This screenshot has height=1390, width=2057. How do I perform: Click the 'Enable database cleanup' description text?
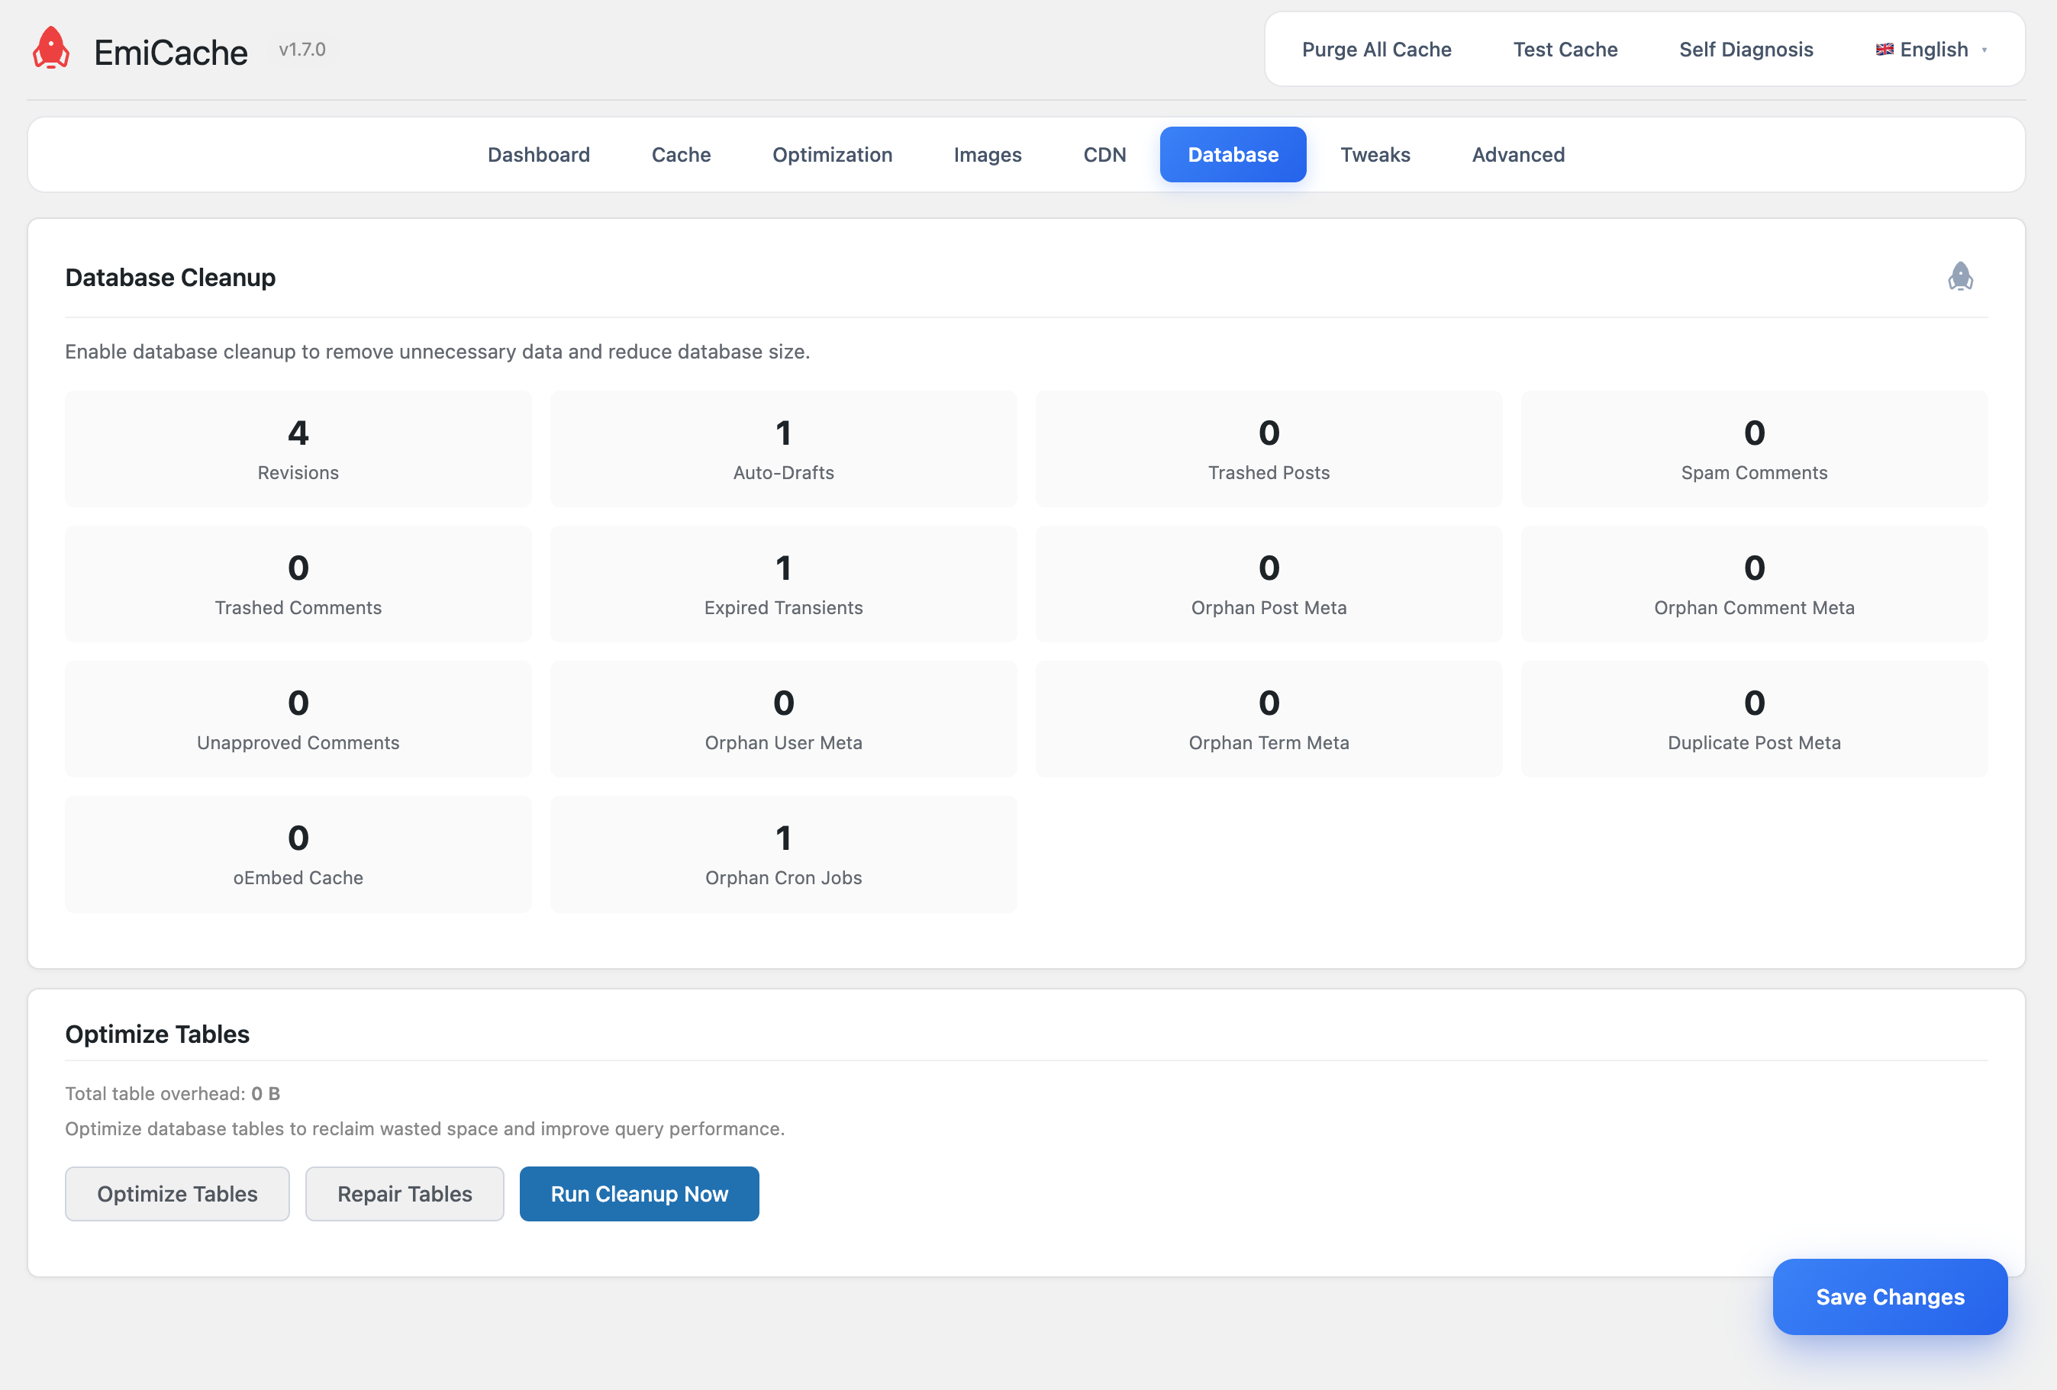(x=437, y=351)
